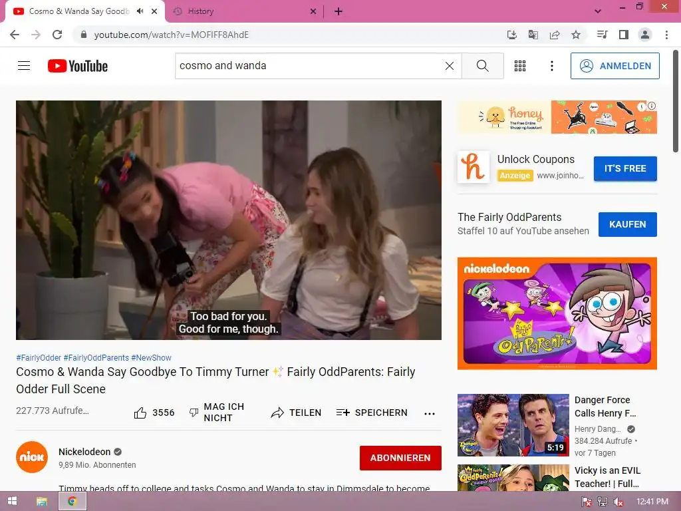Translate this page icon

click(x=533, y=35)
